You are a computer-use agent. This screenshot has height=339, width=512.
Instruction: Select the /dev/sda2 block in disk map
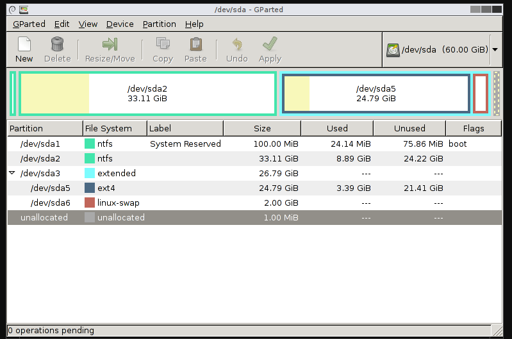147,94
